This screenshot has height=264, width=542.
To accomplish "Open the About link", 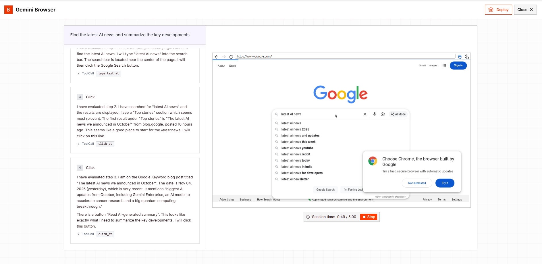I will tap(221, 66).
